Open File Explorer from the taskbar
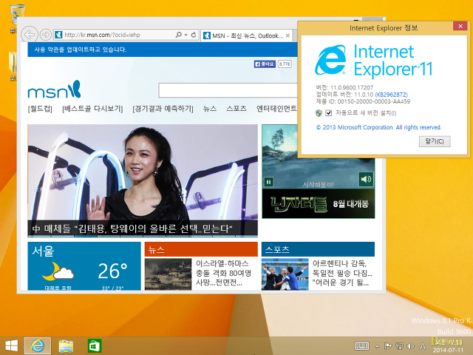473x355 pixels. click(66, 346)
